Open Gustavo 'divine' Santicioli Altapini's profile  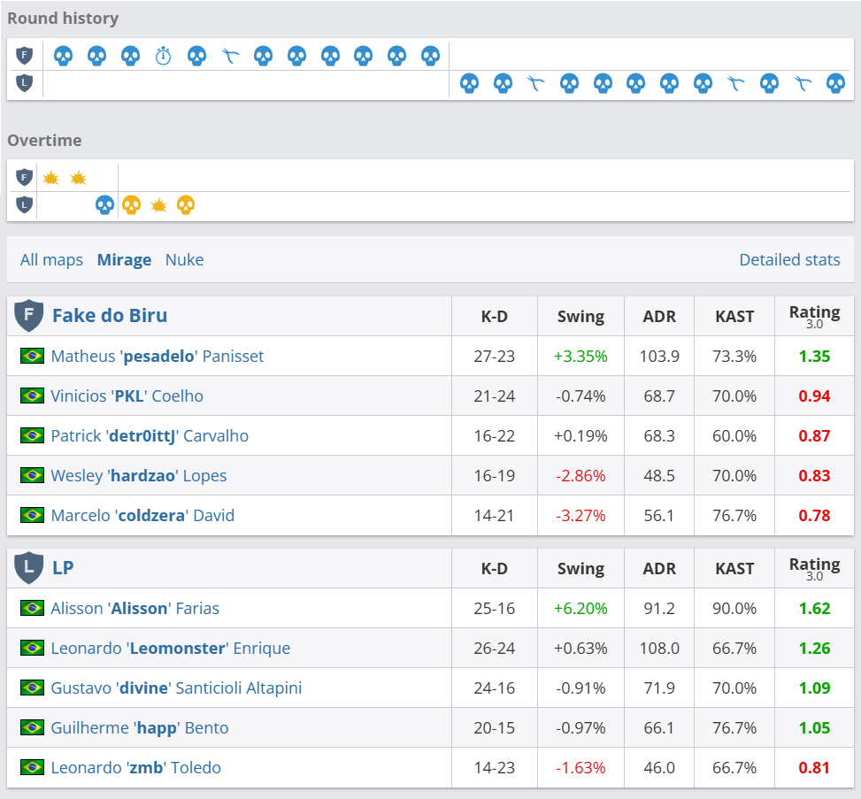pyautogui.click(x=176, y=688)
